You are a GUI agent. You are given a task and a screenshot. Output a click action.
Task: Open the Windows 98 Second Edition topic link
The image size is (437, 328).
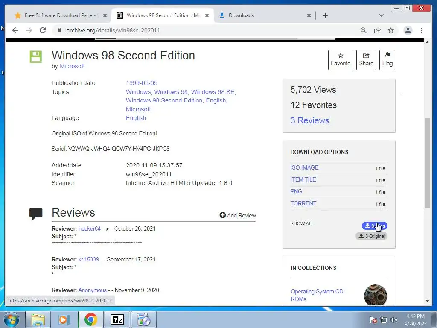click(164, 100)
